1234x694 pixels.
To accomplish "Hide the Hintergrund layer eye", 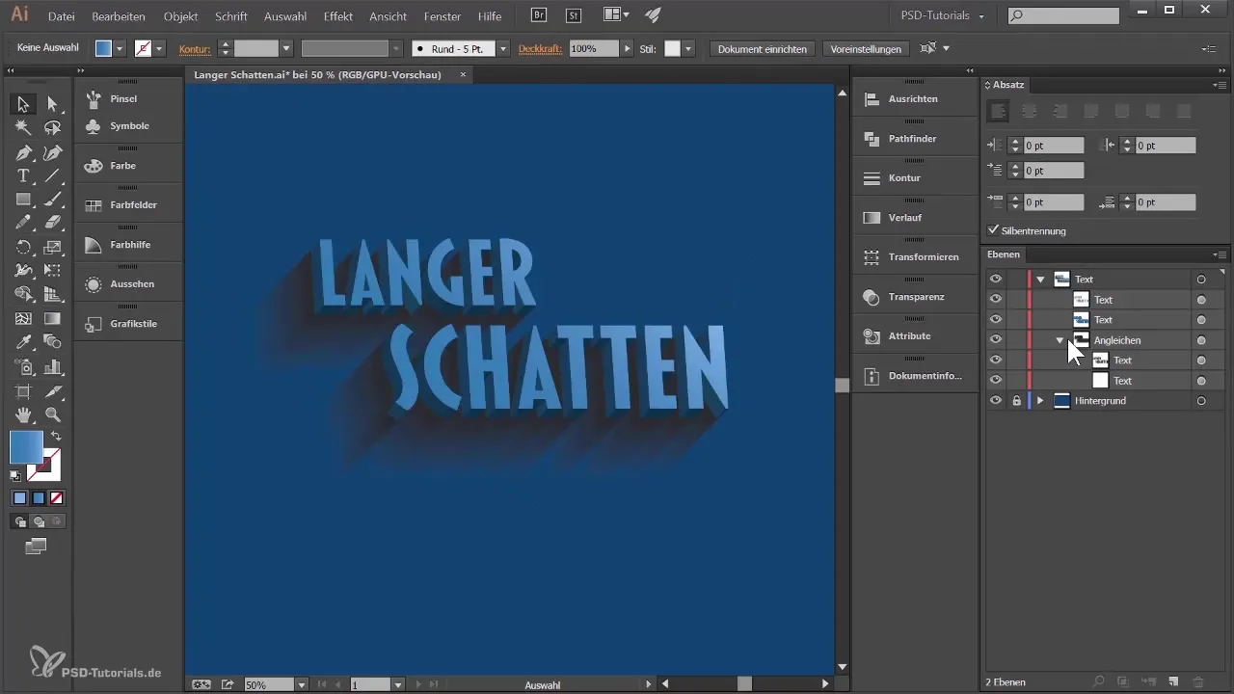I will tap(996, 401).
